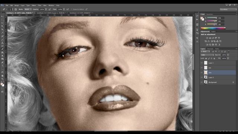Add a Hue/Saturation adjustment
238x134 pixels.
(x=206, y=41)
